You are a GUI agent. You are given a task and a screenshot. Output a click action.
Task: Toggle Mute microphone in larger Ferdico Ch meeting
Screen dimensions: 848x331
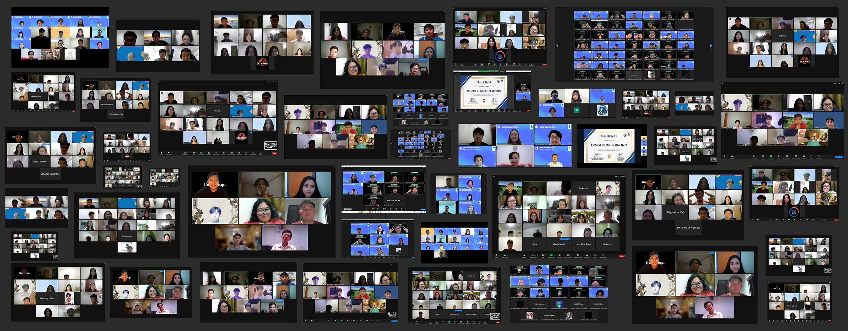(x=497, y=256)
